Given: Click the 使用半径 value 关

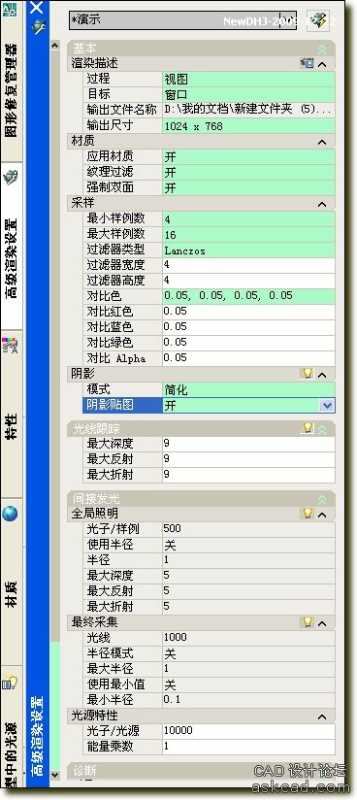Looking at the screenshot, I should pyautogui.click(x=248, y=545).
